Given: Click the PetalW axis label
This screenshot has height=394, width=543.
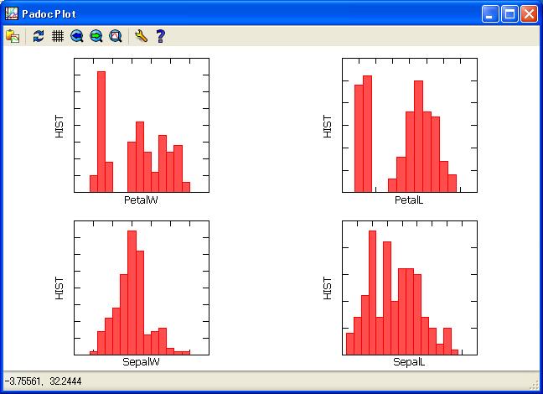Looking at the screenshot, I should click(x=141, y=200).
